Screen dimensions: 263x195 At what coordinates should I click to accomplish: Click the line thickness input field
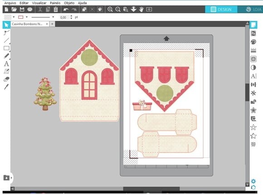(x=64, y=17)
